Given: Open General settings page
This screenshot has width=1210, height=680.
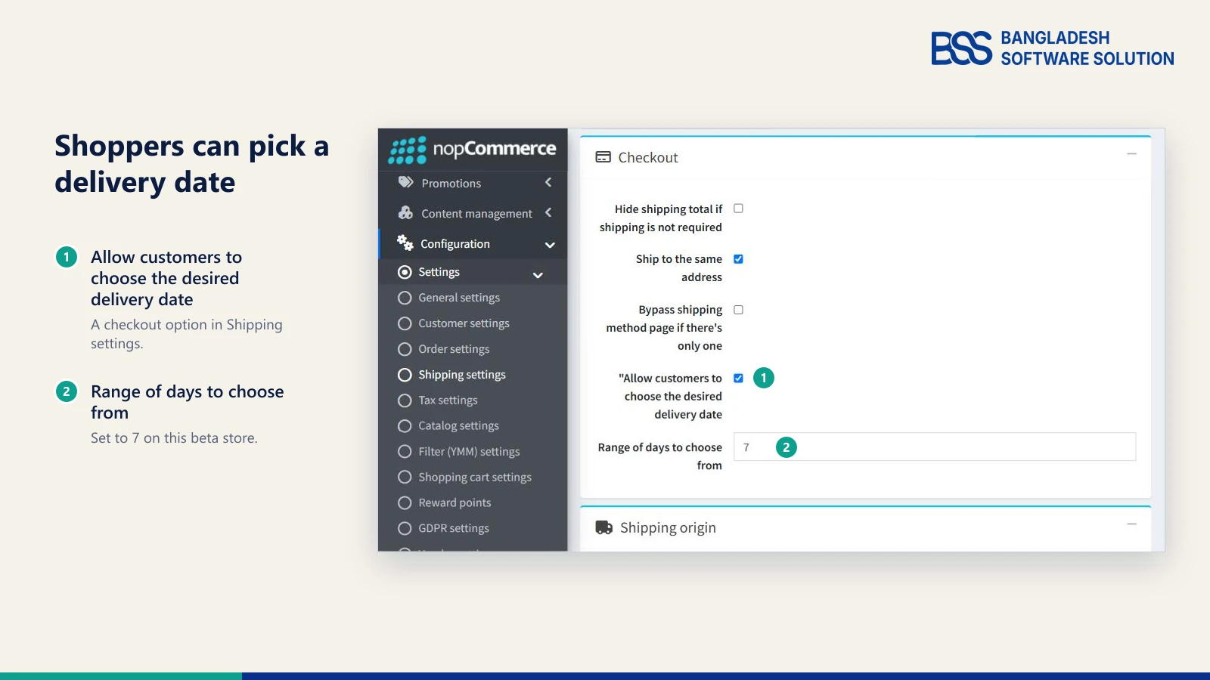Looking at the screenshot, I should (x=459, y=298).
